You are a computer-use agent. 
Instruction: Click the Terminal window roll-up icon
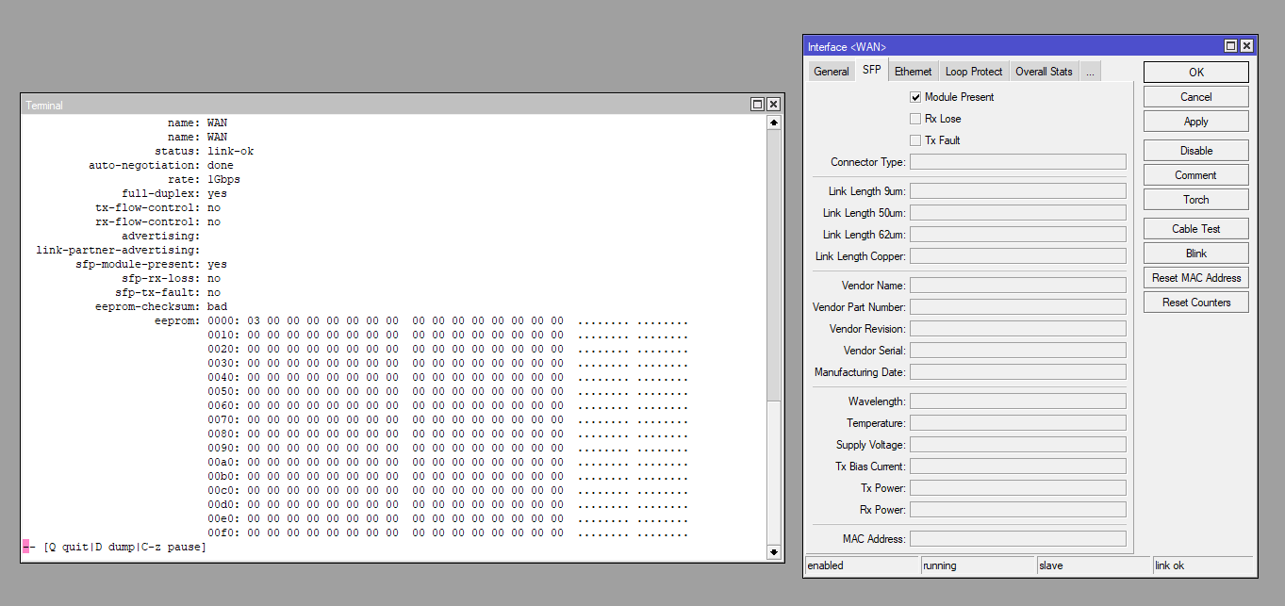(x=756, y=105)
